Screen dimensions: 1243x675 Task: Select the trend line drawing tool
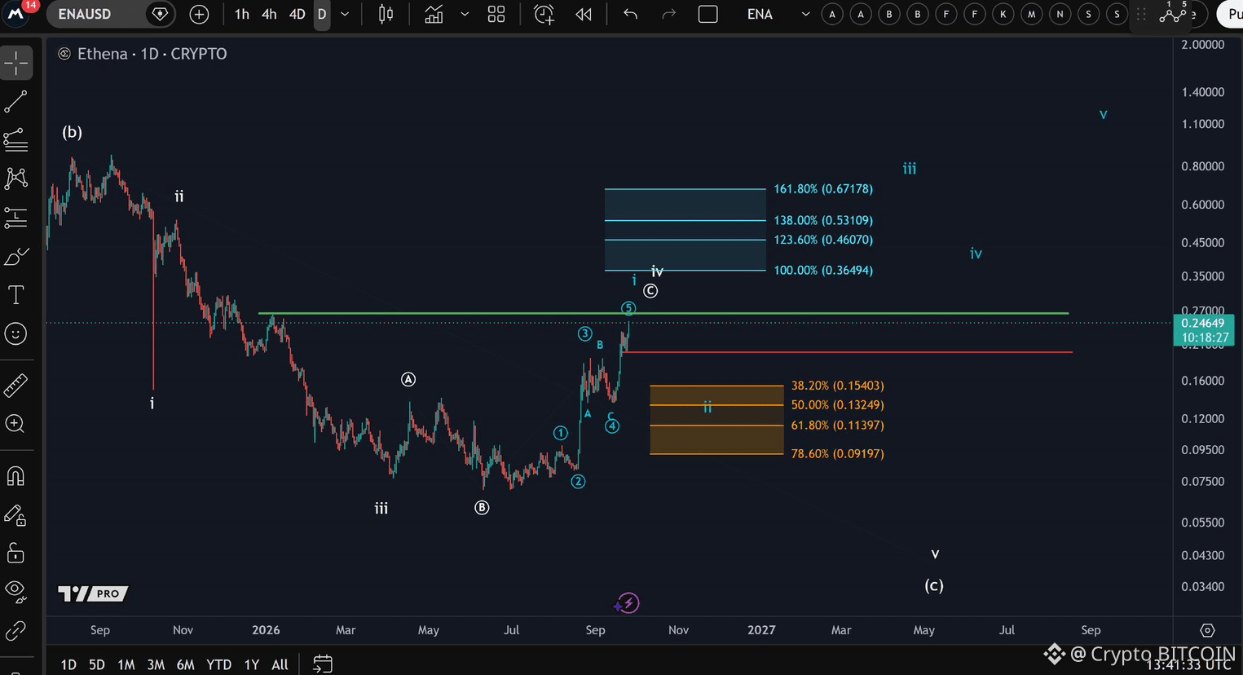(x=15, y=102)
